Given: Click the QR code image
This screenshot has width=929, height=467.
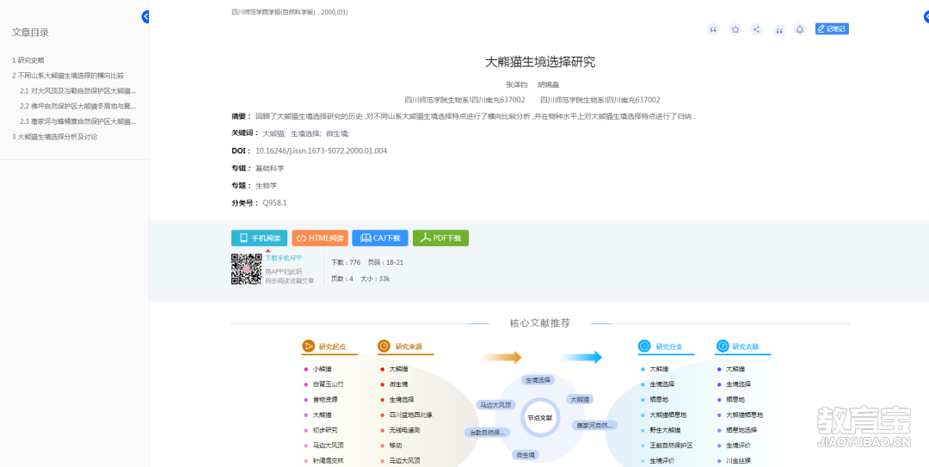Looking at the screenshot, I should (247, 269).
